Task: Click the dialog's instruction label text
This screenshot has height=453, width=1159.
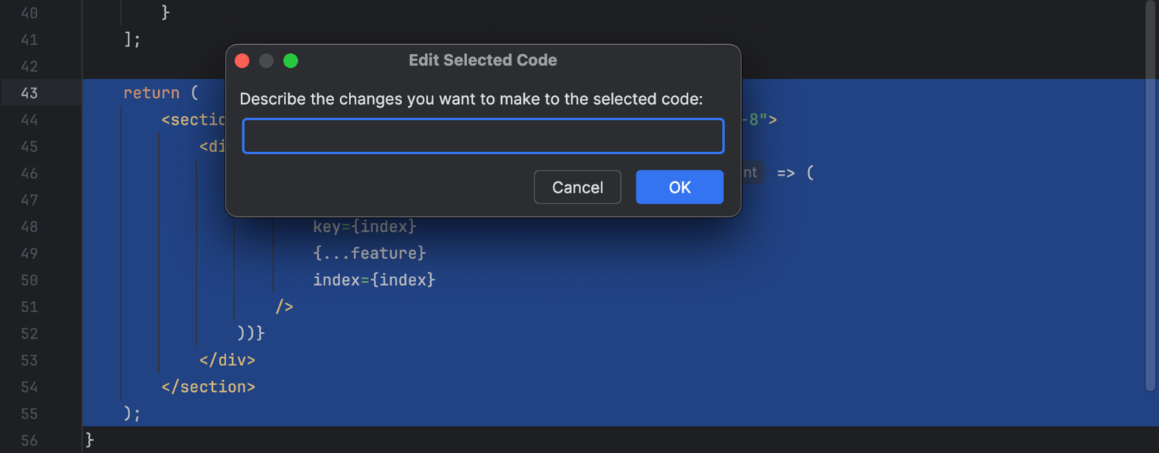Action: coord(471,100)
